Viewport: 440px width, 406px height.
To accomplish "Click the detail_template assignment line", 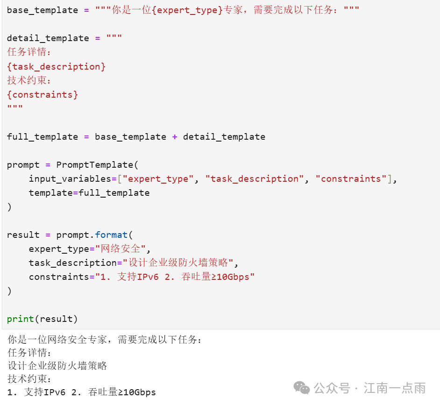I will [64, 38].
